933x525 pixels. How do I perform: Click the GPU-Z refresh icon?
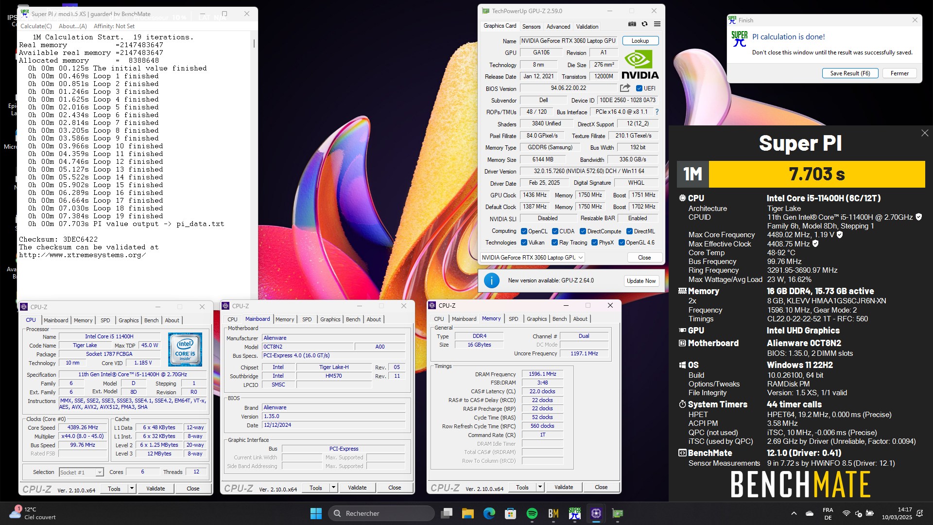pyautogui.click(x=644, y=24)
